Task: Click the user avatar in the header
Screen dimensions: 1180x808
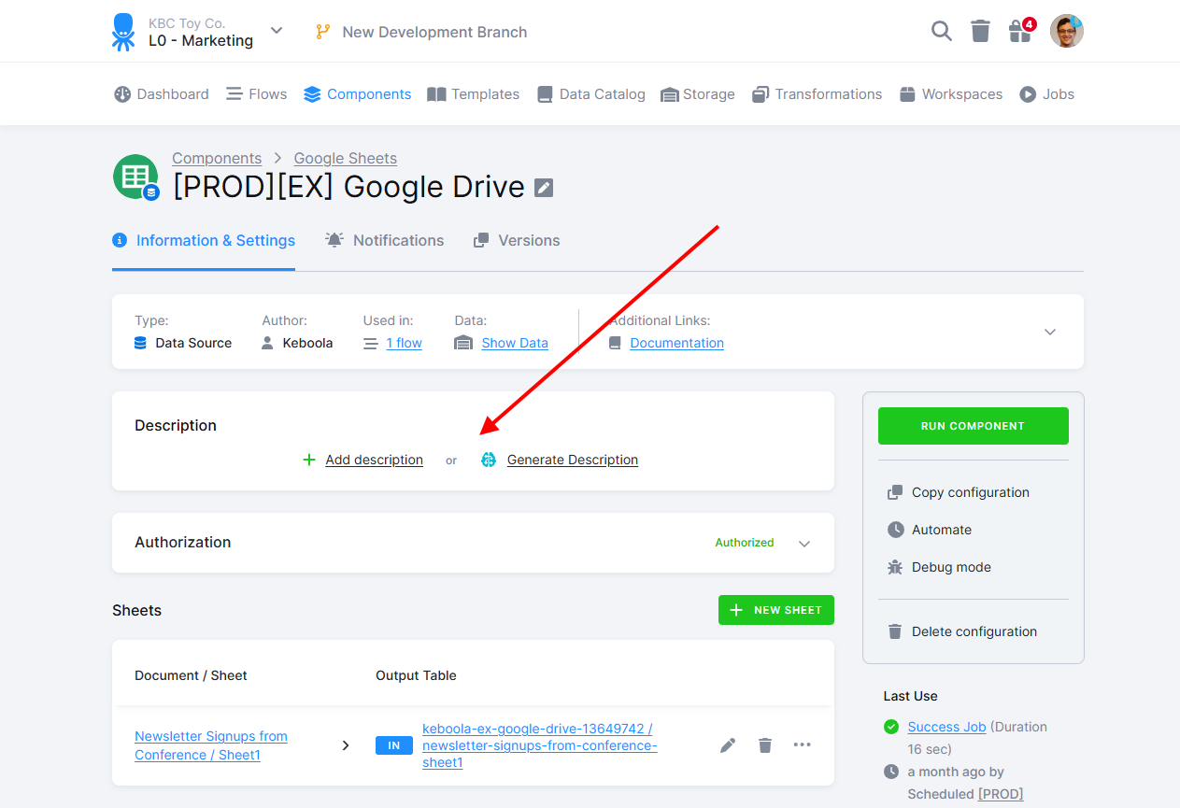Action: click(1066, 32)
